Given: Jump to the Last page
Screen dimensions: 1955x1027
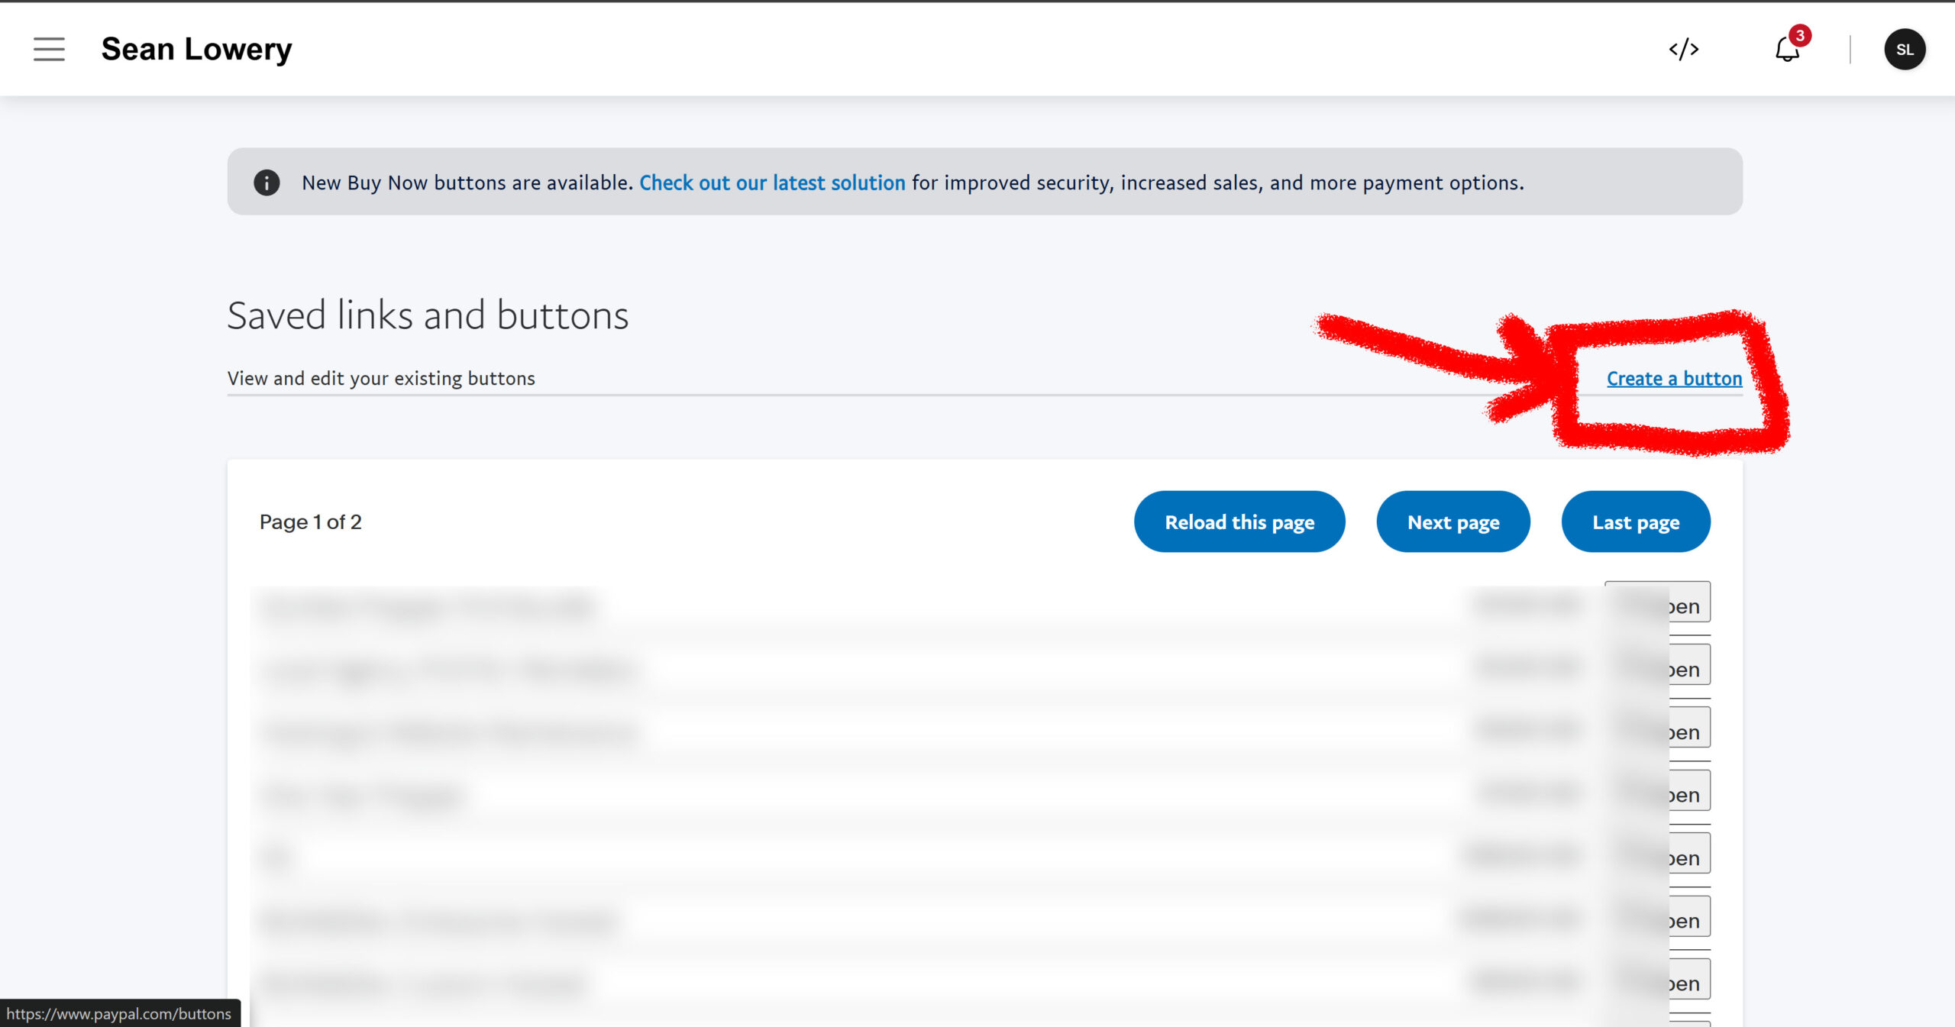Looking at the screenshot, I should pos(1635,522).
